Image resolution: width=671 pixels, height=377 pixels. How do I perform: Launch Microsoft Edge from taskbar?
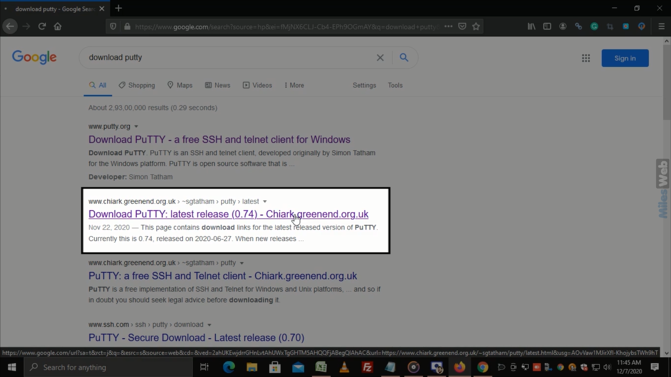tap(229, 367)
